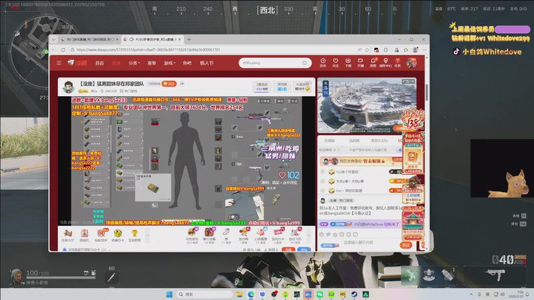This screenshot has height=300, width=534.
Task: Open the browser profile avatar
Action: [415, 49]
